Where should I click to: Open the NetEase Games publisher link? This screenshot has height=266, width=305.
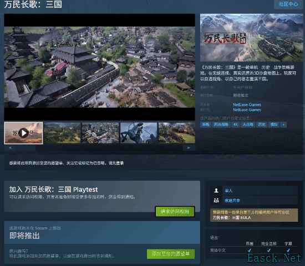coord(247,110)
